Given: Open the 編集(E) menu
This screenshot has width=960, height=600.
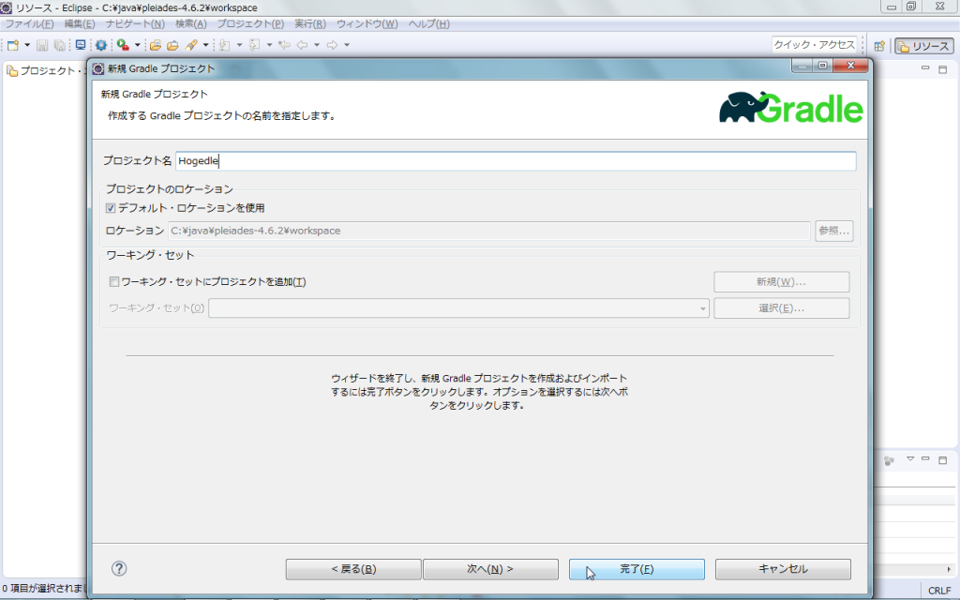Looking at the screenshot, I should pyautogui.click(x=80, y=23).
